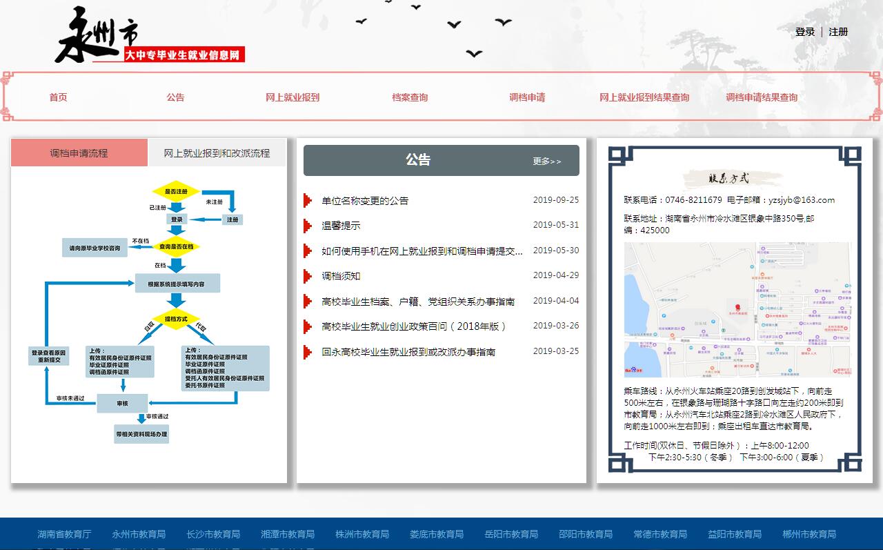This screenshot has height=550, width=883.
Task: Click red arrow icon beside 调档须知
Action: (x=308, y=276)
